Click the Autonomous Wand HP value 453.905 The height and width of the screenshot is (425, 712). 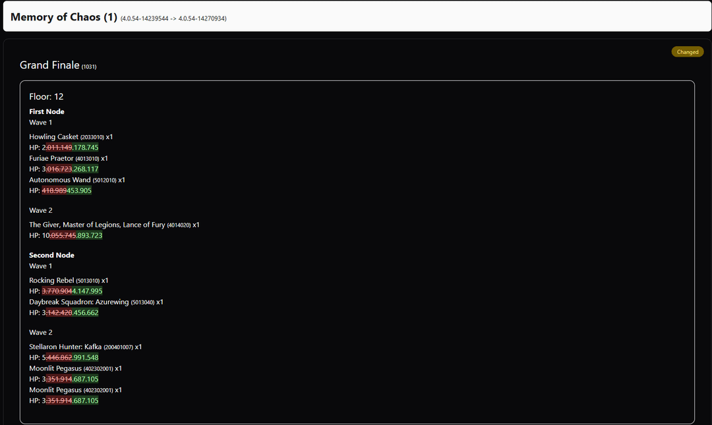pos(79,190)
